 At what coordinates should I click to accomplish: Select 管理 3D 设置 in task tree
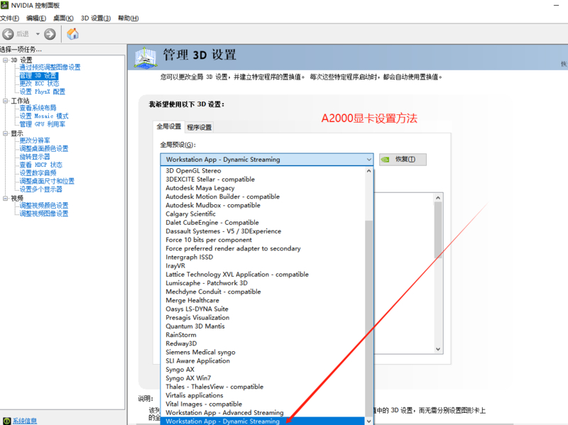pyautogui.click(x=38, y=76)
